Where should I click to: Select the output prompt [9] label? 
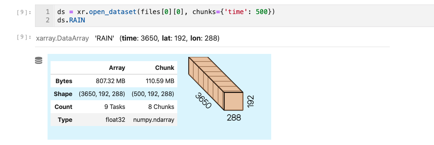(x=24, y=37)
